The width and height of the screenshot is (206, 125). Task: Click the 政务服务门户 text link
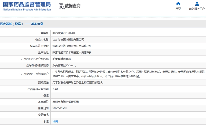(x=197, y=9)
